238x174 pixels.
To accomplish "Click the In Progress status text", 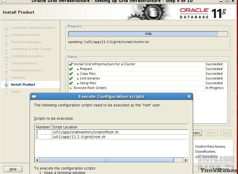I will pos(215,88).
